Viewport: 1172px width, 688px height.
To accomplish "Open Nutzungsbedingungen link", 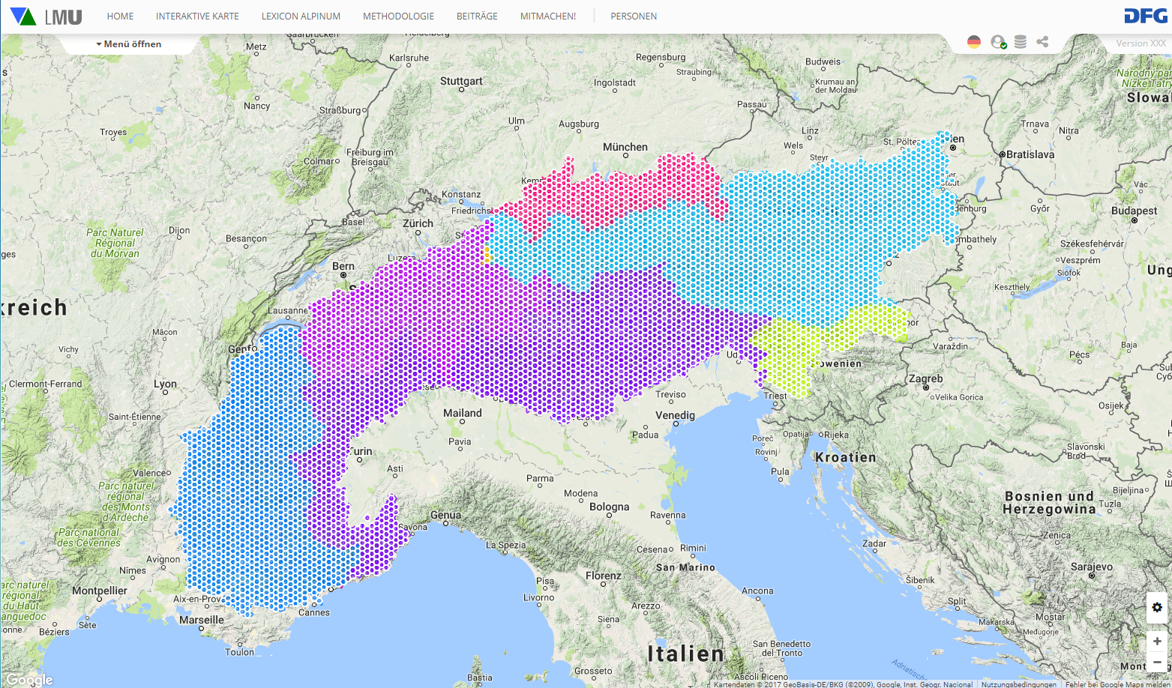I will pyautogui.click(x=1019, y=684).
